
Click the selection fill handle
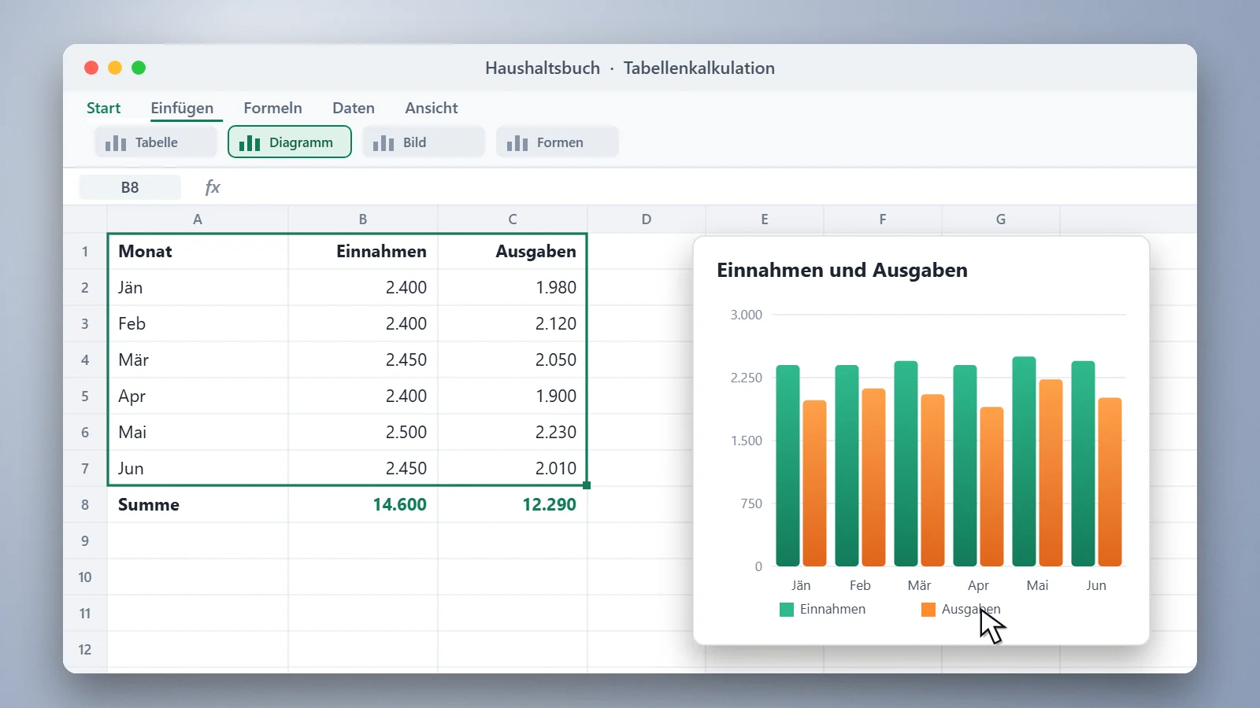click(x=587, y=485)
